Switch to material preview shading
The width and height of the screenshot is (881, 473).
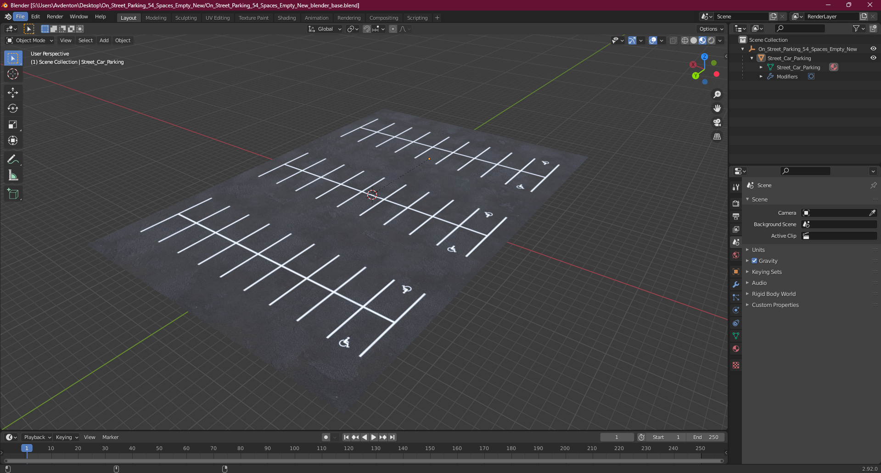[702, 40]
